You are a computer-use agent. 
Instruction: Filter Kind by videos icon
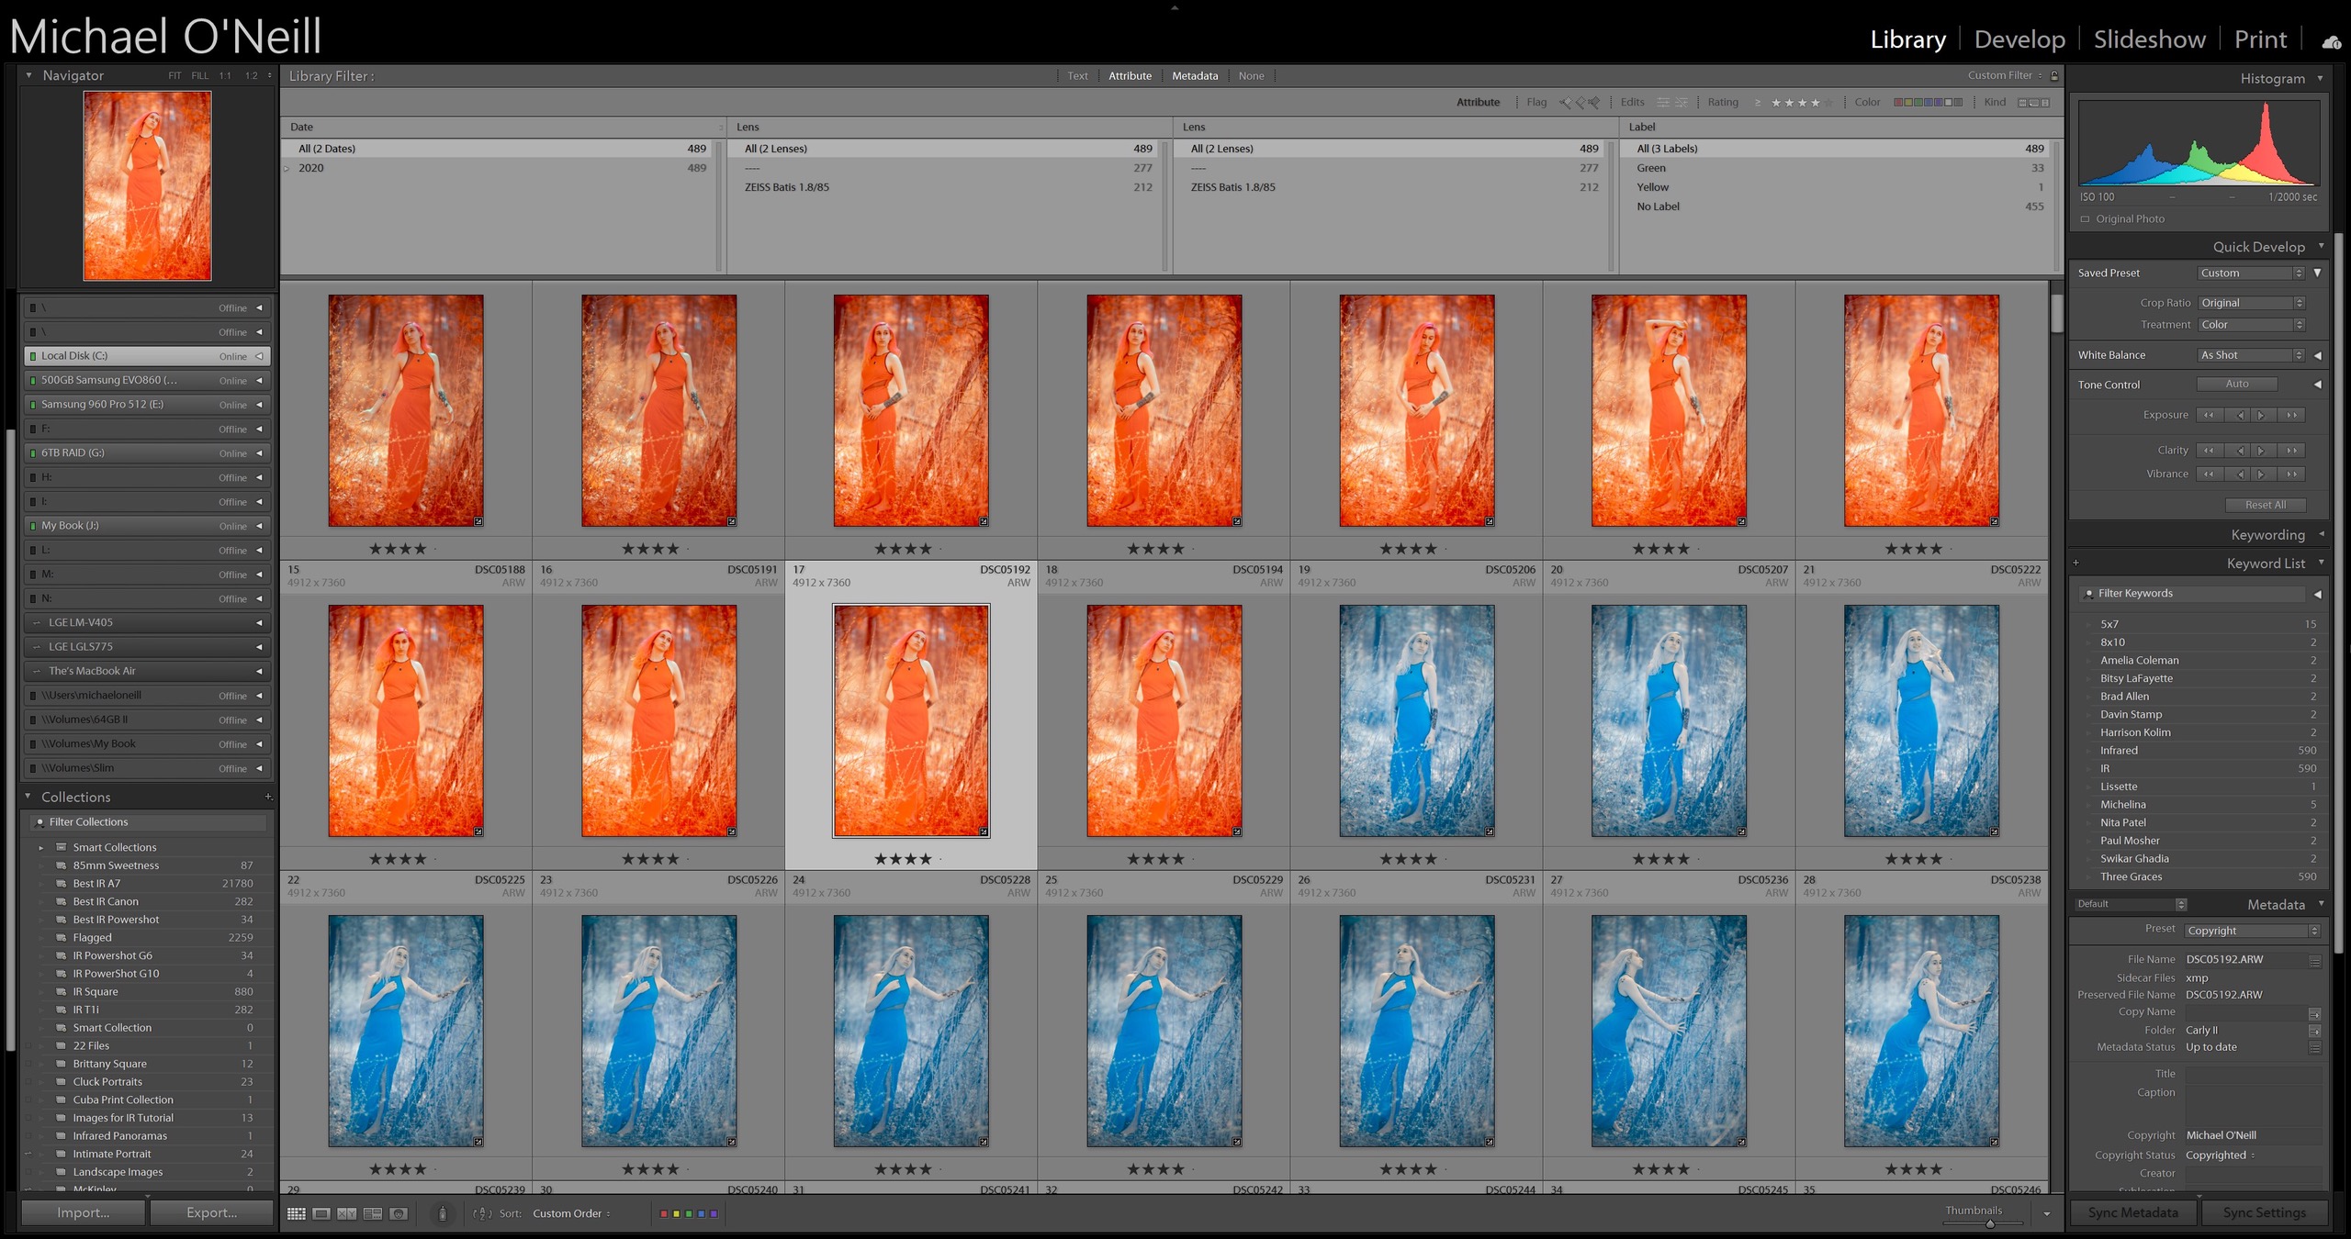[x=2045, y=102]
